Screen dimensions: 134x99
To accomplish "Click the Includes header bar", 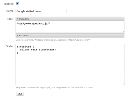I will pyautogui.click(x=70, y=19).
